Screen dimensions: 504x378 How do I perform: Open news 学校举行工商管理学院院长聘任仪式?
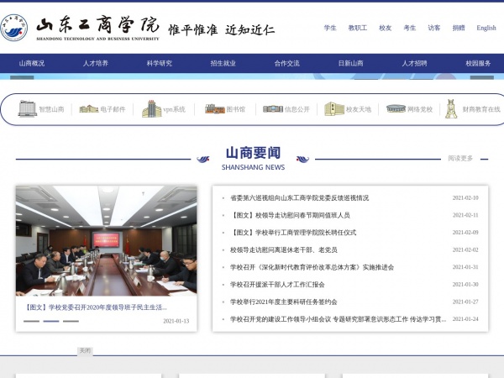point(293,233)
